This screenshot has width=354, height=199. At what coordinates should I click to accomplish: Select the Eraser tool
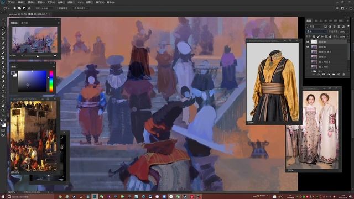(3, 67)
